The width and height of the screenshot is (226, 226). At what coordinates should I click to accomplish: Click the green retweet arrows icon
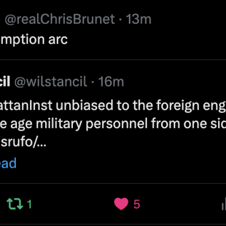[15, 204]
